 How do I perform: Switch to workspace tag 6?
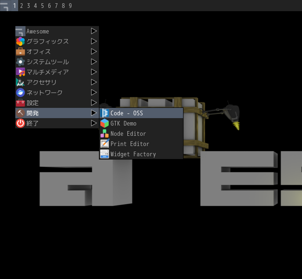point(49,6)
